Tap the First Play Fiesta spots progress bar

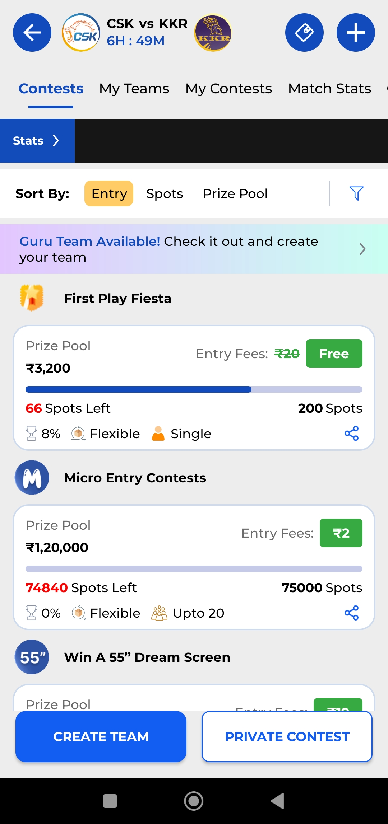tap(194, 389)
